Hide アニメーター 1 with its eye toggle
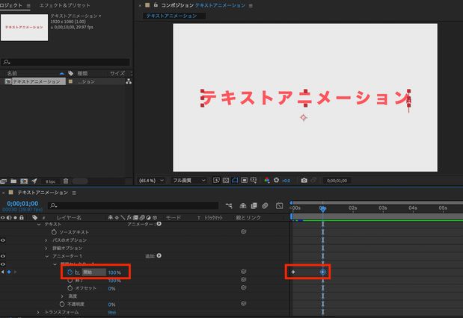The height and width of the screenshot is (318, 463). 3,256
